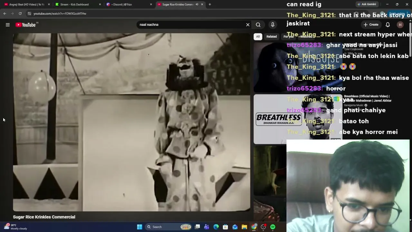Go to the YouTube home logo
The width and height of the screenshot is (412, 232).
tap(25, 25)
